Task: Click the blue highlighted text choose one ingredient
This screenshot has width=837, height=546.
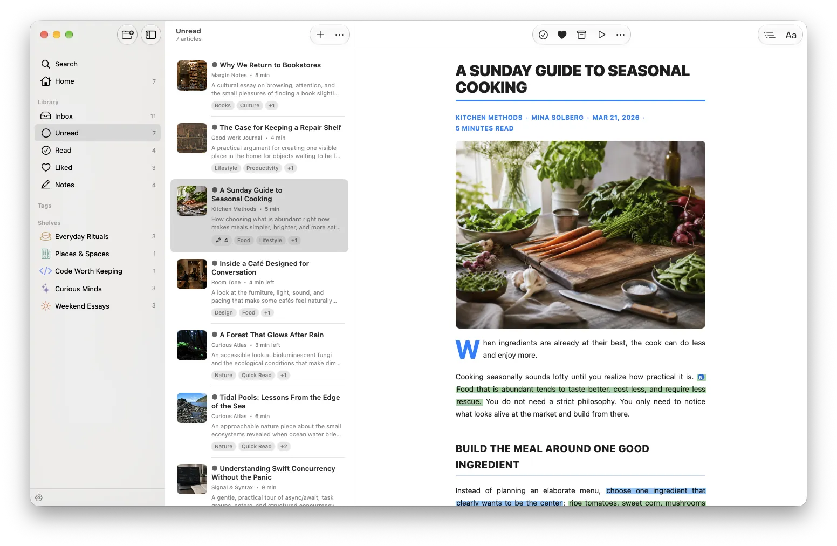Action: 655,491
